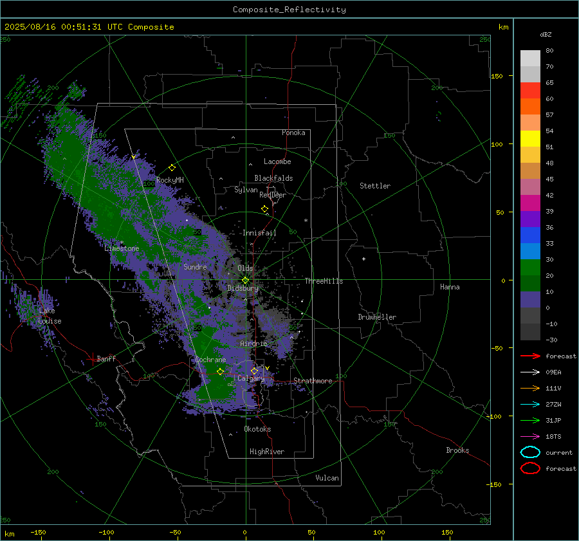The width and height of the screenshot is (579, 541).
Task: Click the RedDeer city label
Action: (273, 195)
